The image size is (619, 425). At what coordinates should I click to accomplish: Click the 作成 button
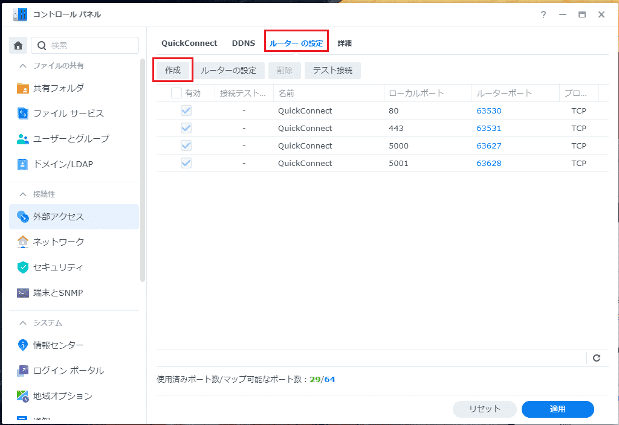tap(172, 70)
